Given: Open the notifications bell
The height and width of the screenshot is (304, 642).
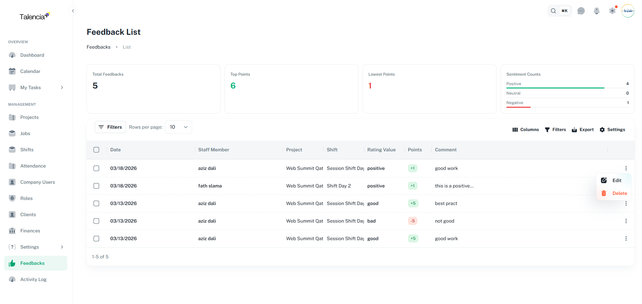Looking at the screenshot, I should coord(596,11).
